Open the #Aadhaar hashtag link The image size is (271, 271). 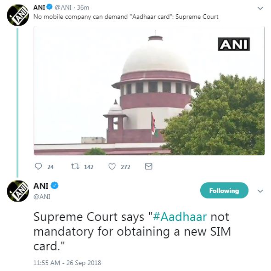(x=180, y=217)
